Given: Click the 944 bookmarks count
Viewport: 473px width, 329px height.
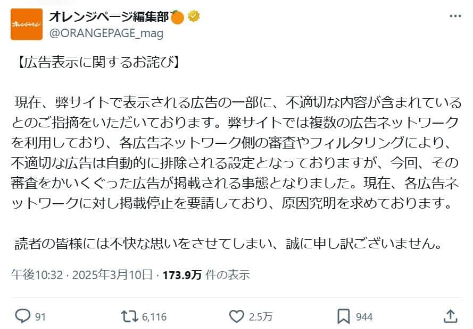Looking at the screenshot, I should tap(366, 316).
